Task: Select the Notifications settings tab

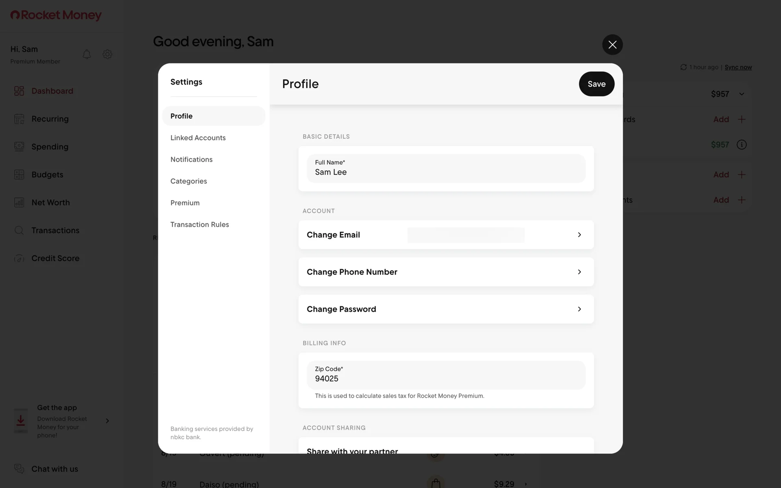Action: click(192, 159)
